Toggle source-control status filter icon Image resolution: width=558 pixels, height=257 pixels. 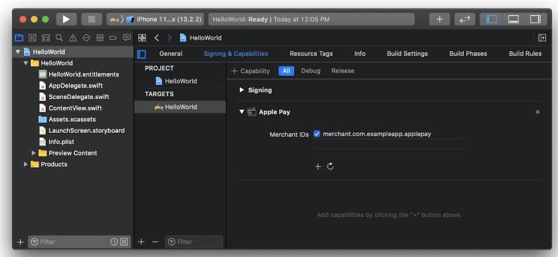pyautogui.click(x=124, y=242)
